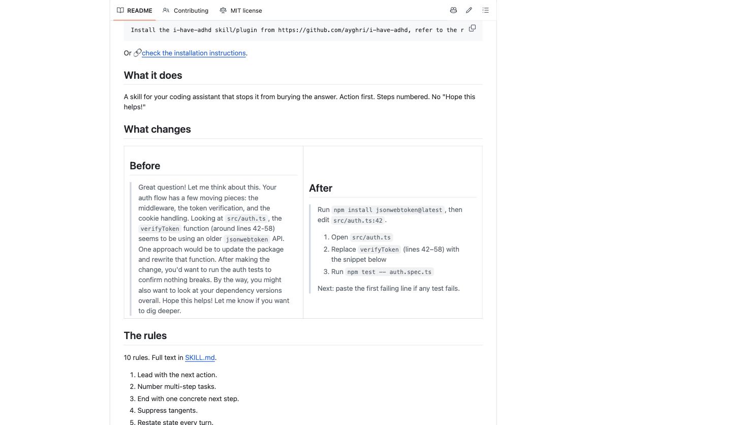Screen dimensions: 740x425
Task: Click the What it does heading
Action: tap(153, 75)
